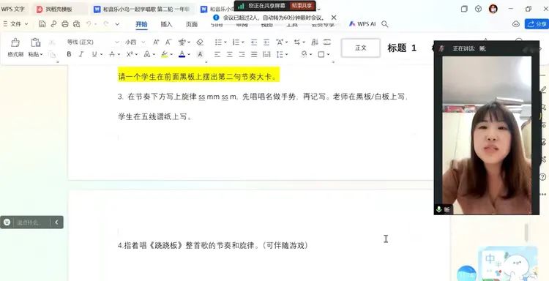Toggle Bold formatting
Viewport: 549px width, 281px height.
(x=69, y=54)
